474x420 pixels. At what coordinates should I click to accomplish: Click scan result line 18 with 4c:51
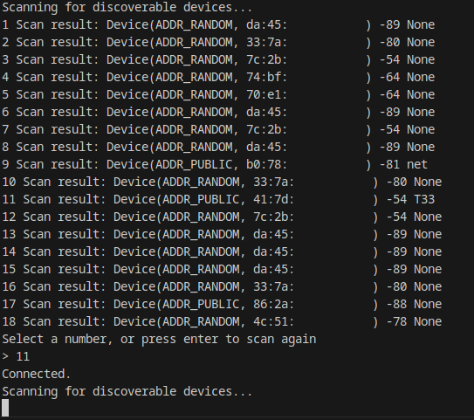pyautogui.click(x=222, y=322)
